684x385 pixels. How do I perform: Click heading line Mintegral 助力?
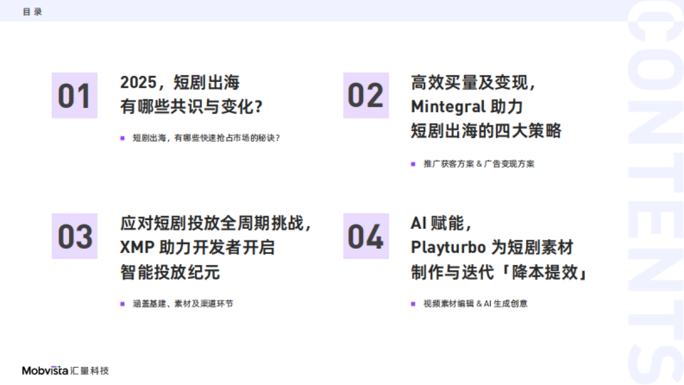point(467,107)
